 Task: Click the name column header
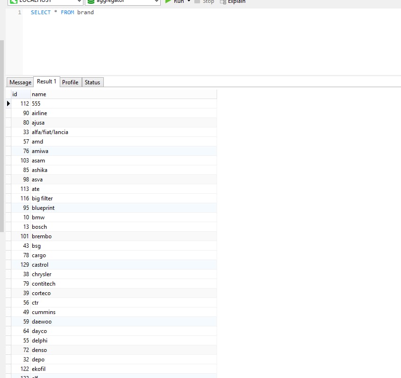pos(124,94)
